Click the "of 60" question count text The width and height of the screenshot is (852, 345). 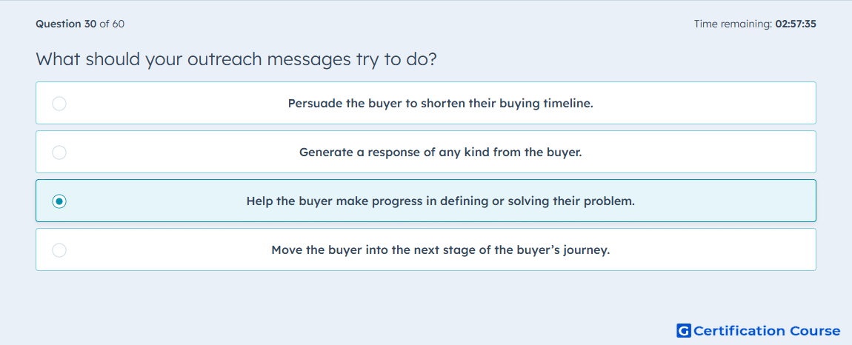point(112,24)
